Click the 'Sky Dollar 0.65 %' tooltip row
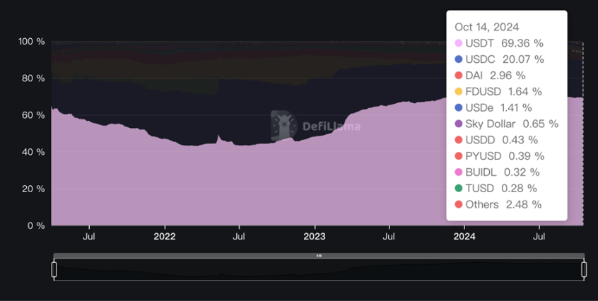The height and width of the screenshot is (301, 598). coord(507,124)
